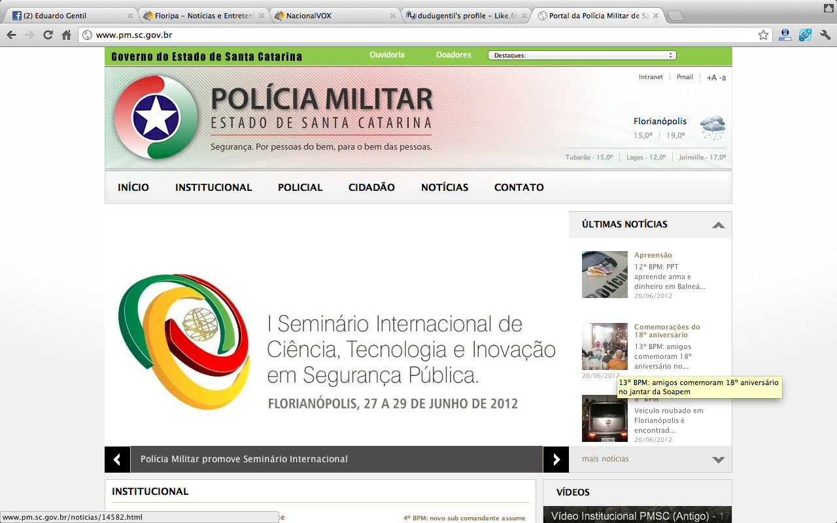Bookmark this page with the star icon
Screen dimensions: 837x523
click(763, 35)
